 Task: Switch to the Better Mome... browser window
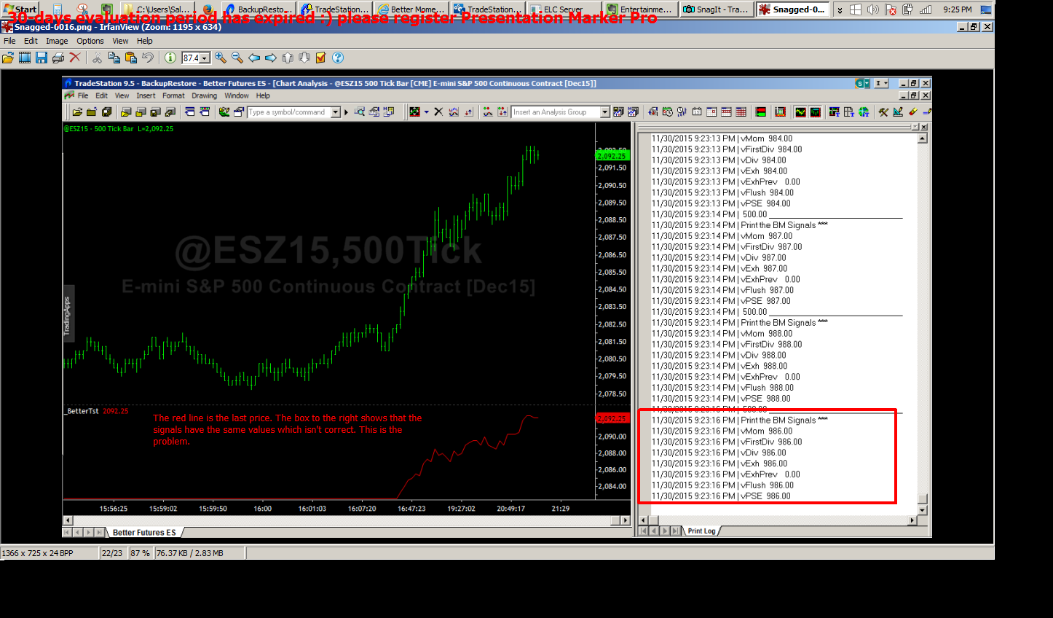(411, 9)
